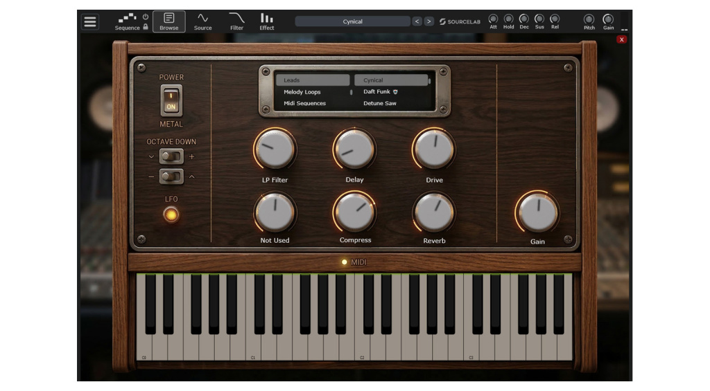Switch to the Browse tab

click(x=169, y=21)
